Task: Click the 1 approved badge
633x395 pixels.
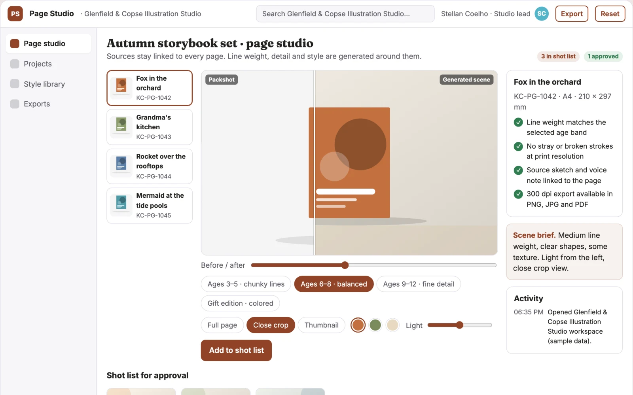Action: pos(603,57)
